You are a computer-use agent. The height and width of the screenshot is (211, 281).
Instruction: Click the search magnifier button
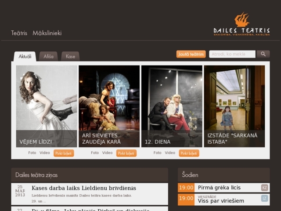(x=263, y=54)
